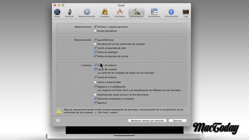
Task: Click the OnyX window title
Action: click(x=121, y=5)
